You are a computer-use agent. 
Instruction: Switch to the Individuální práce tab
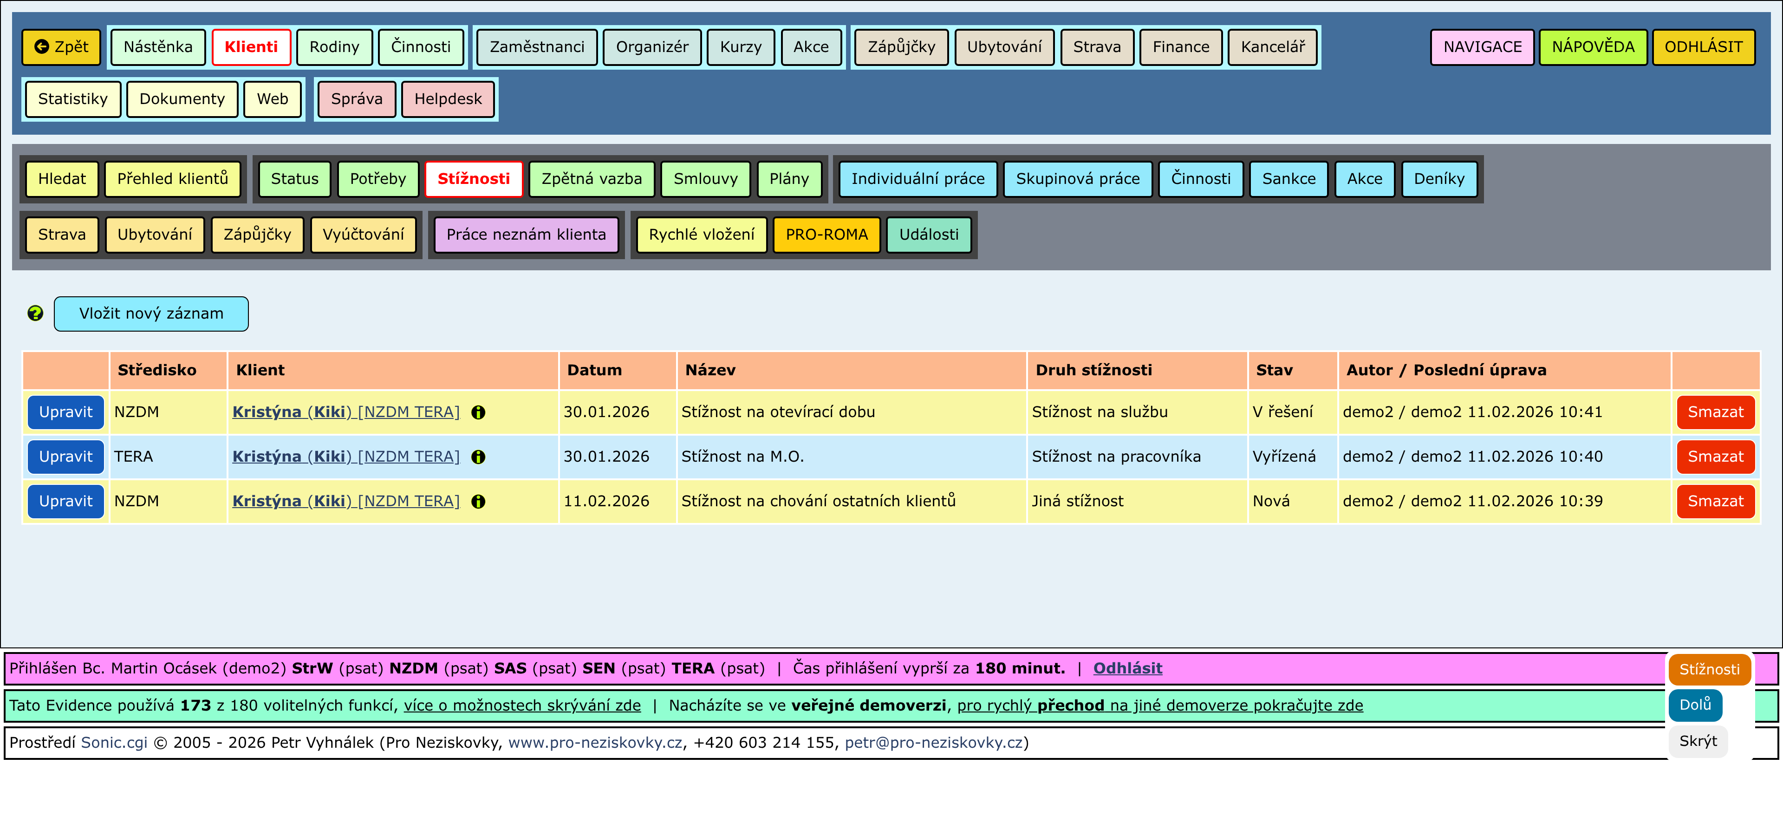pos(917,179)
